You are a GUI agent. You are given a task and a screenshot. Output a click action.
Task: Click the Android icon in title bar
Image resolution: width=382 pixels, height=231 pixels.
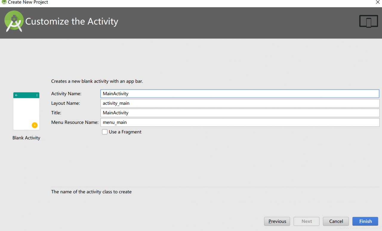click(4, 2)
